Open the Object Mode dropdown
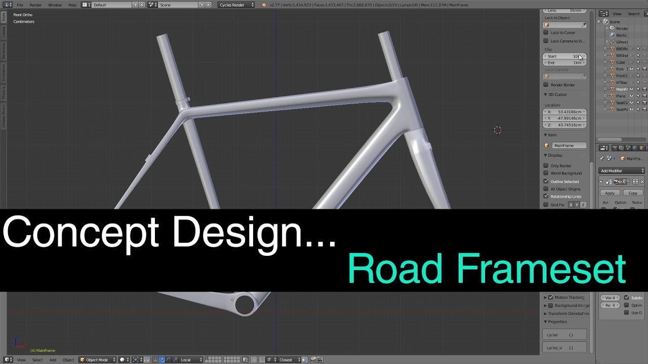The width and height of the screenshot is (648, 364). (x=98, y=359)
